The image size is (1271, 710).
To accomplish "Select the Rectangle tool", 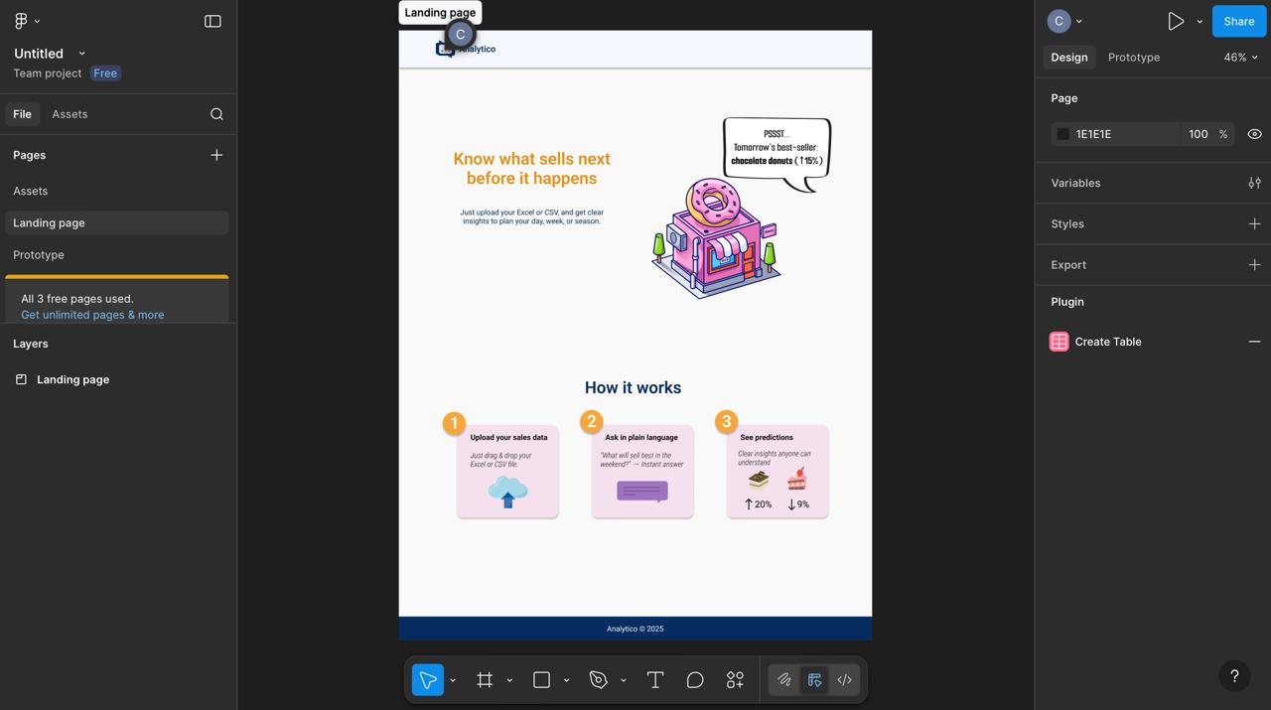I will (x=541, y=679).
